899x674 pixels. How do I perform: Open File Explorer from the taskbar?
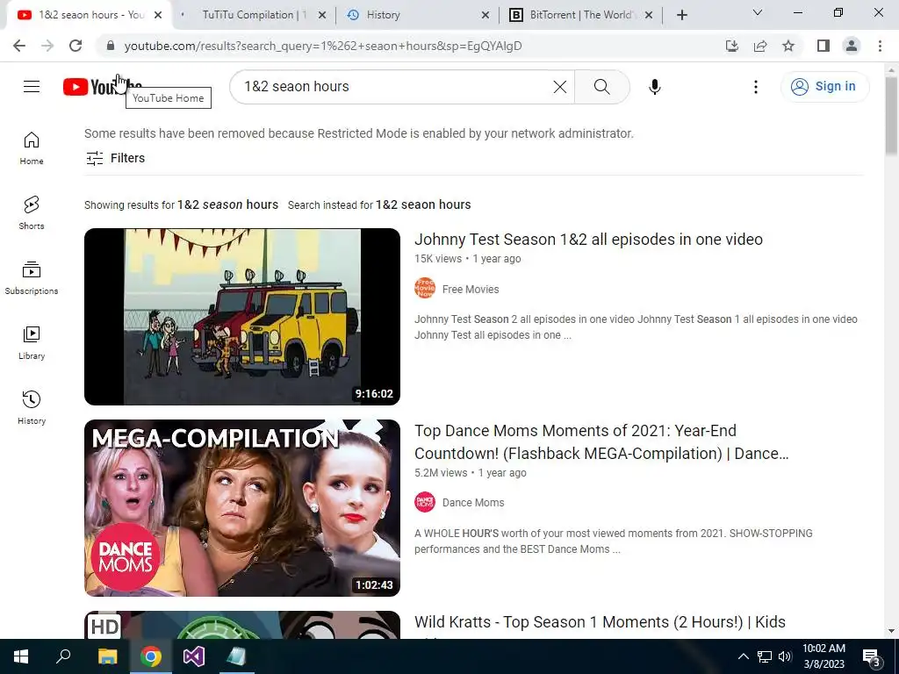pyautogui.click(x=107, y=656)
